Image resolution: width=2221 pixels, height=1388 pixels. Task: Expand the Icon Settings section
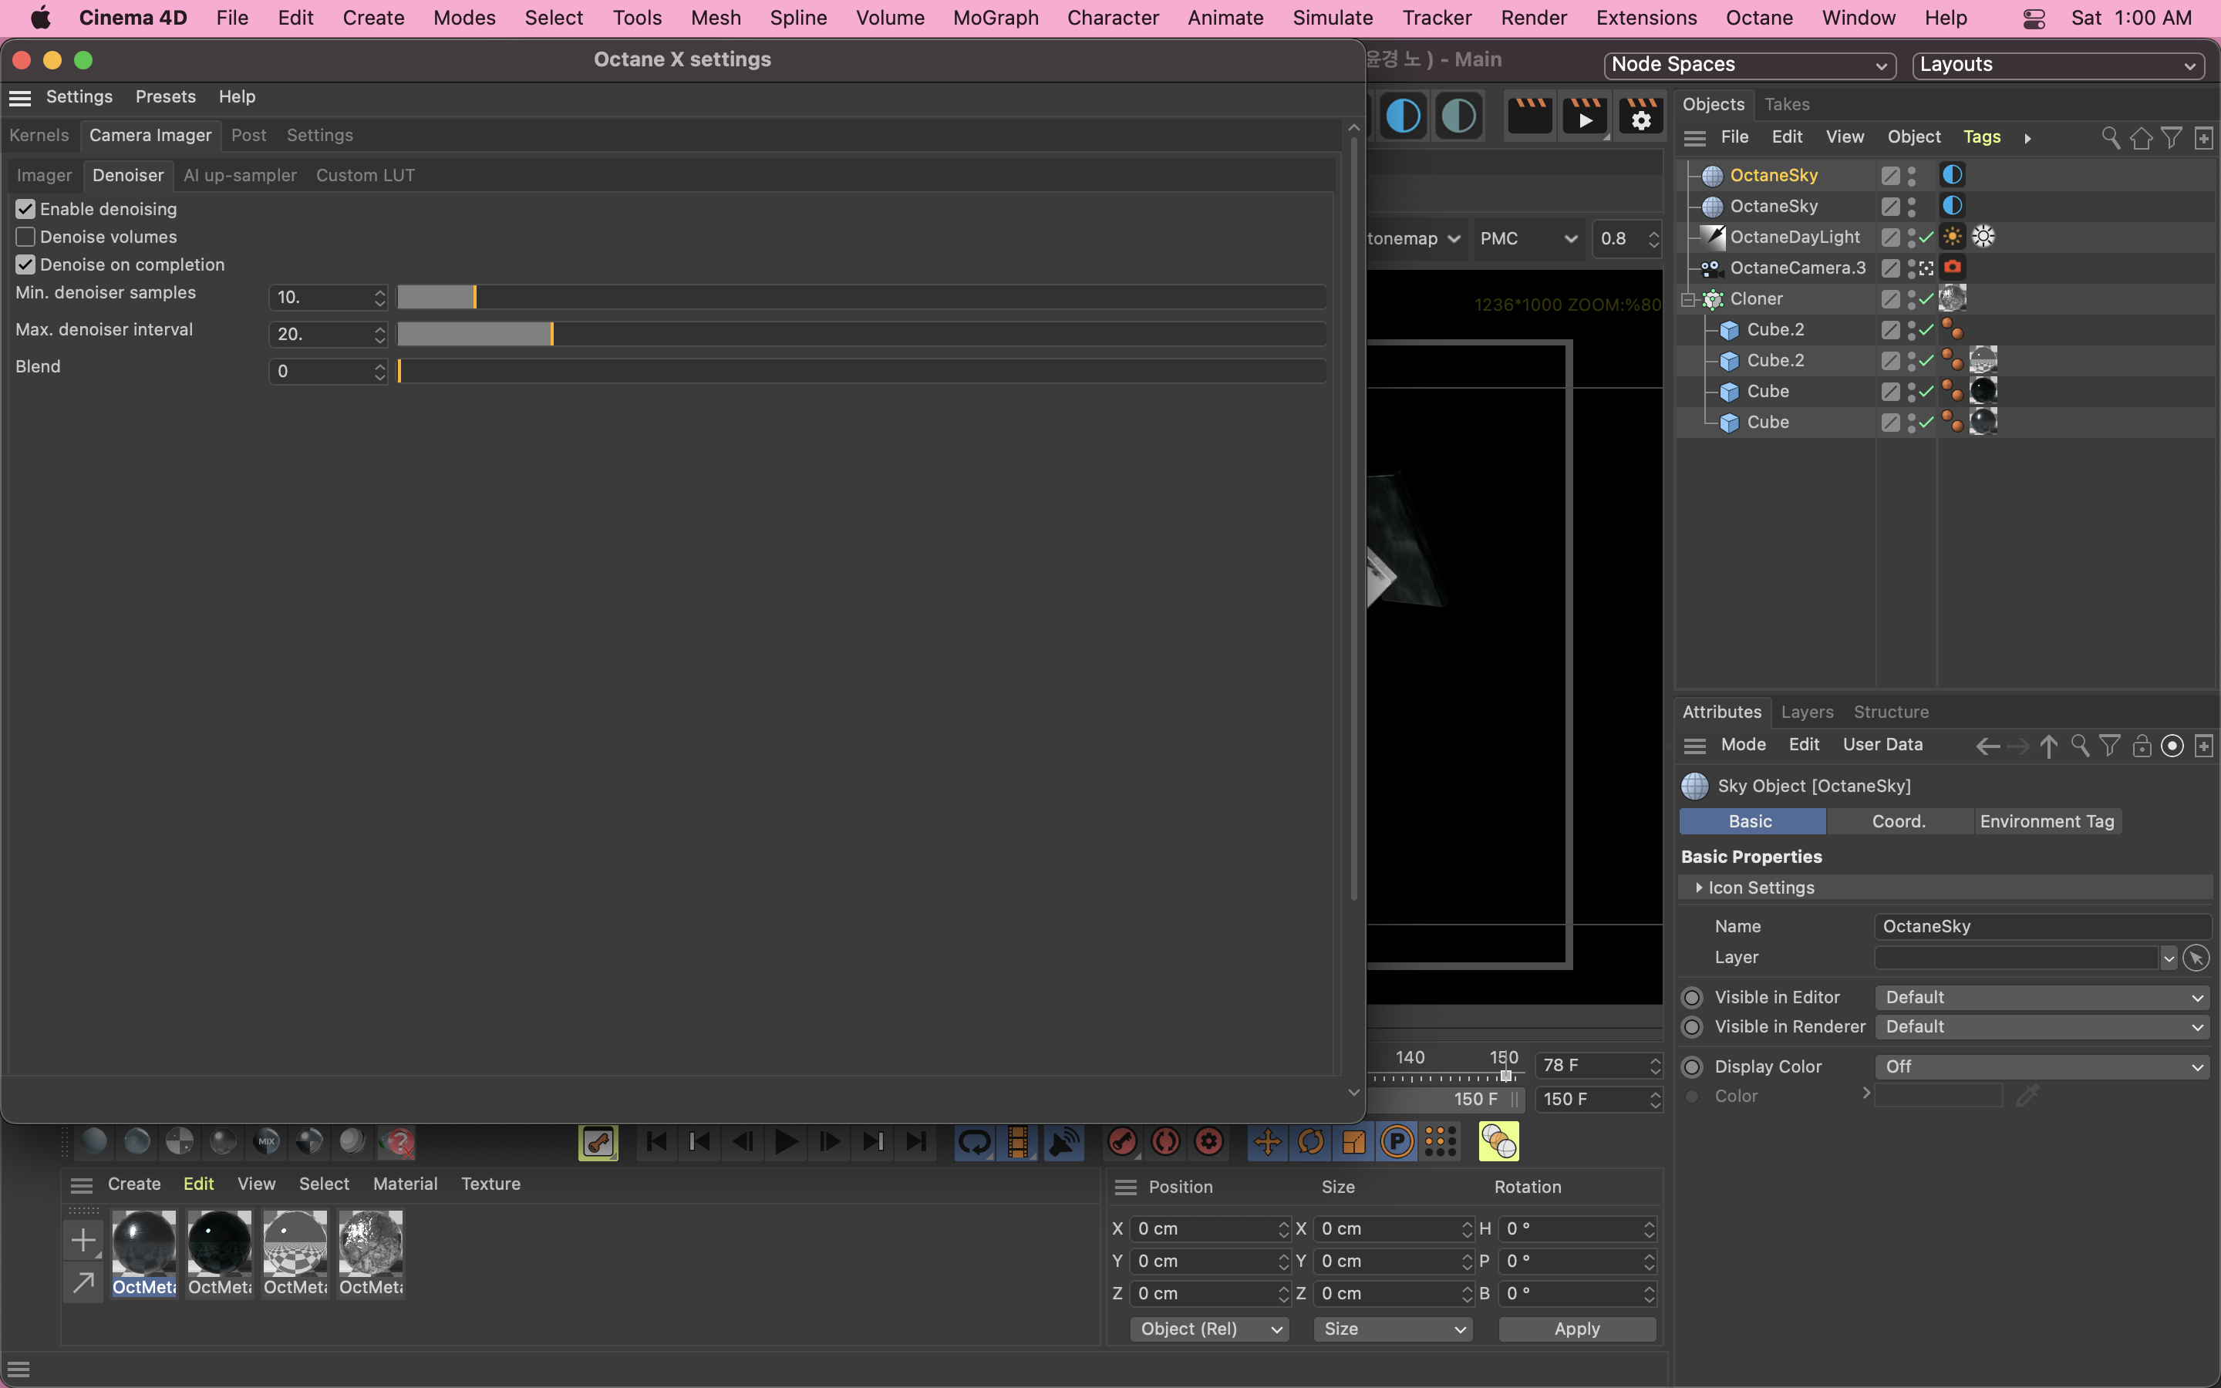(1700, 888)
